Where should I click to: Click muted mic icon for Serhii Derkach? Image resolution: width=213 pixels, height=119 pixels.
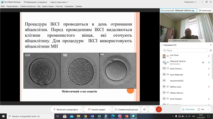click(209, 99)
